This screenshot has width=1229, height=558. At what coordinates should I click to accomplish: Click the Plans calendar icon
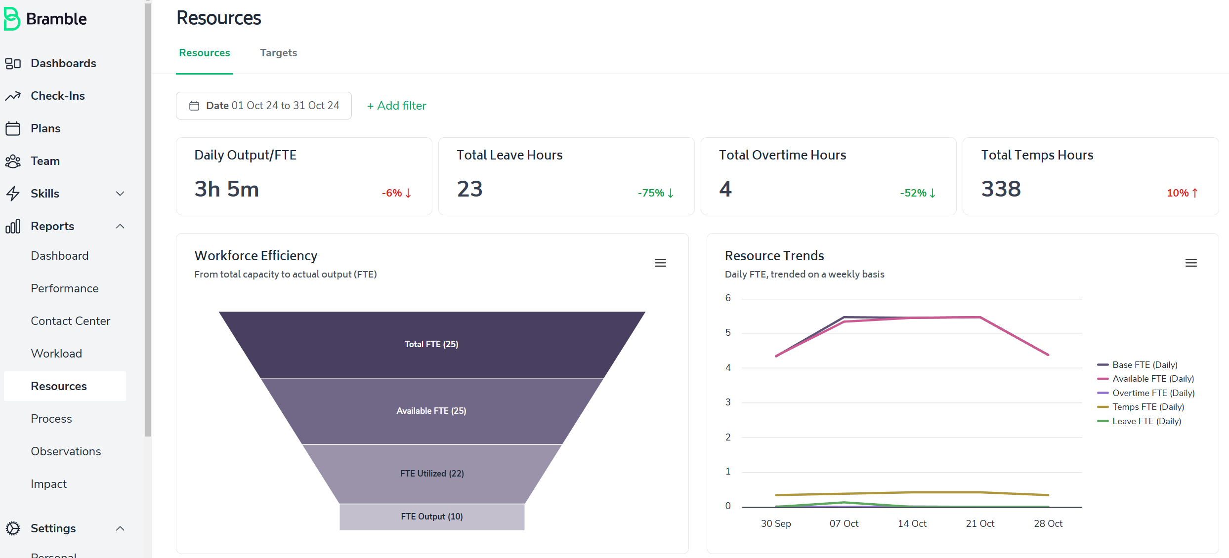coord(13,128)
